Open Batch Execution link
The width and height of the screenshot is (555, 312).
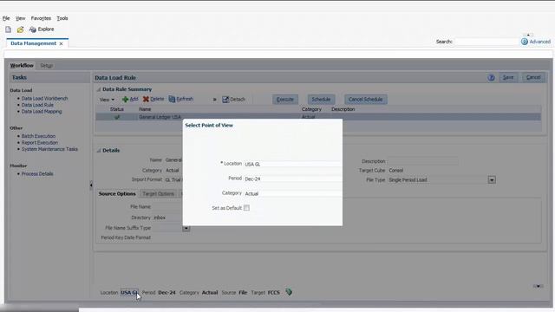pos(38,136)
